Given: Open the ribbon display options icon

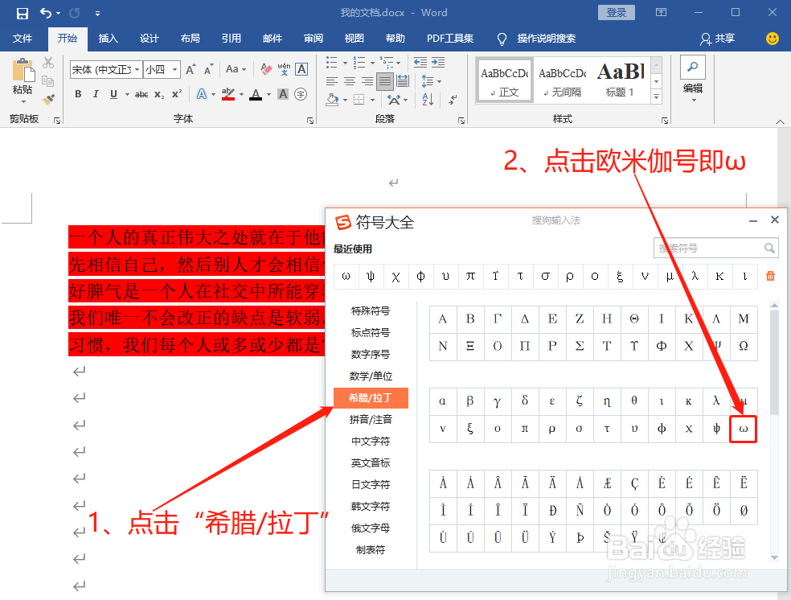Looking at the screenshot, I should (661, 13).
